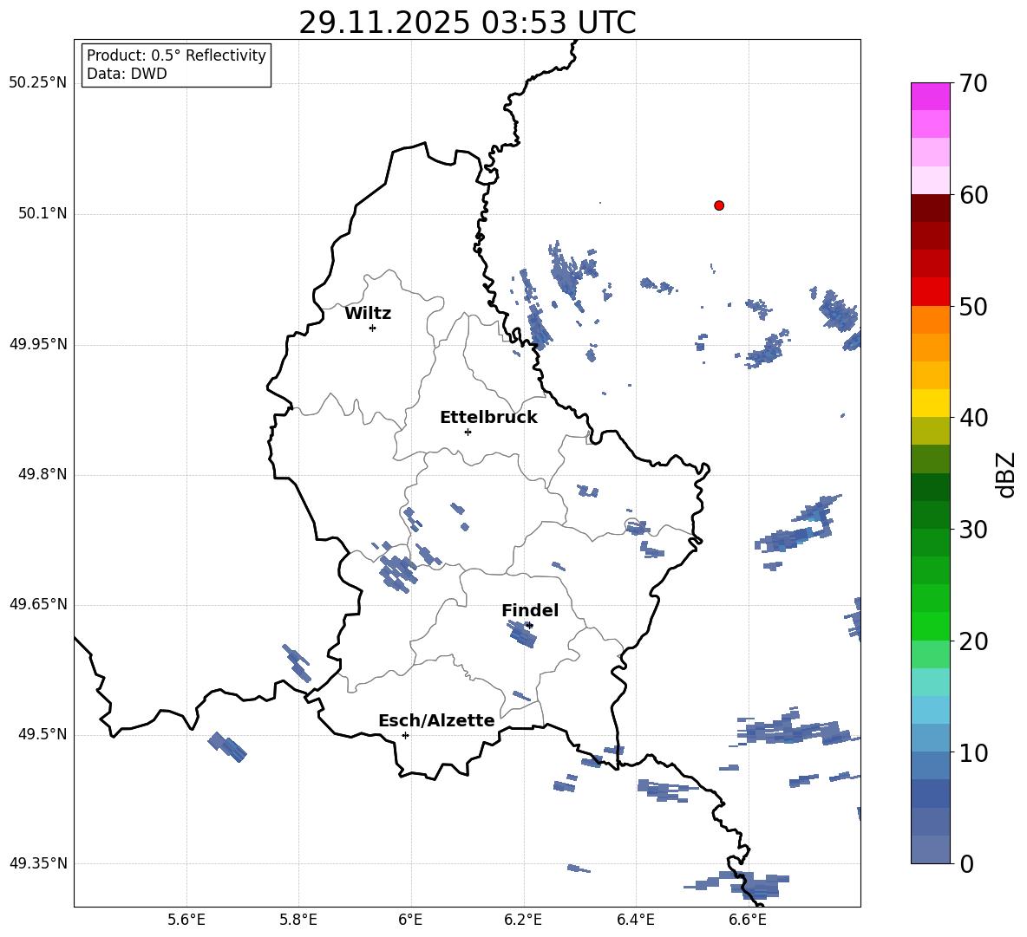Click the 49.65°N latitude label
This screenshot has height=937, width=1027.
(37, 604)
